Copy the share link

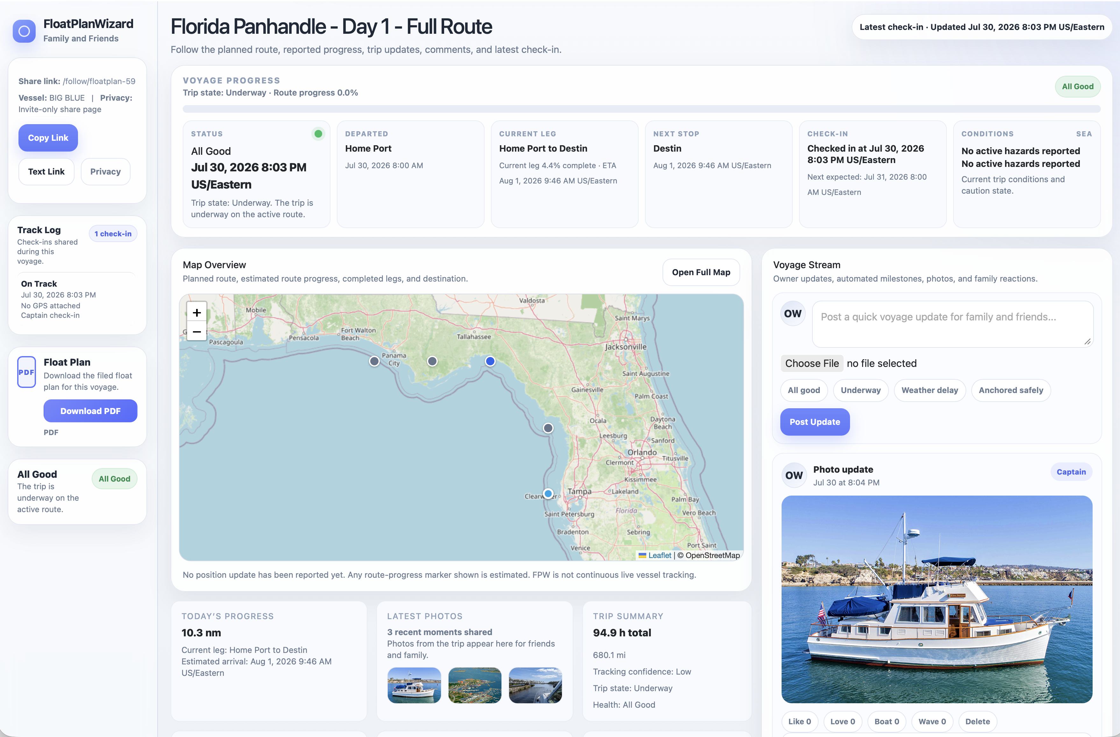point(48,138)
